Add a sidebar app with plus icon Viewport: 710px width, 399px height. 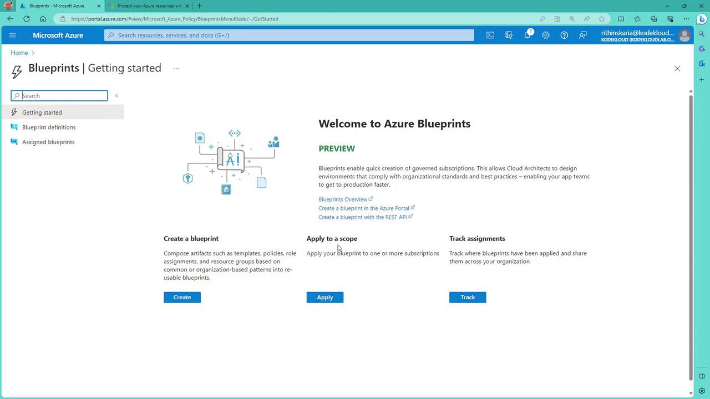point(702,80)
